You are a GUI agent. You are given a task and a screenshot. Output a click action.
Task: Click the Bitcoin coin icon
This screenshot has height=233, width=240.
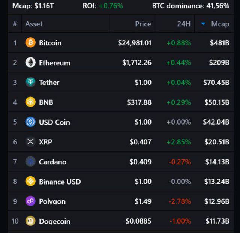(x=30, y=43)
